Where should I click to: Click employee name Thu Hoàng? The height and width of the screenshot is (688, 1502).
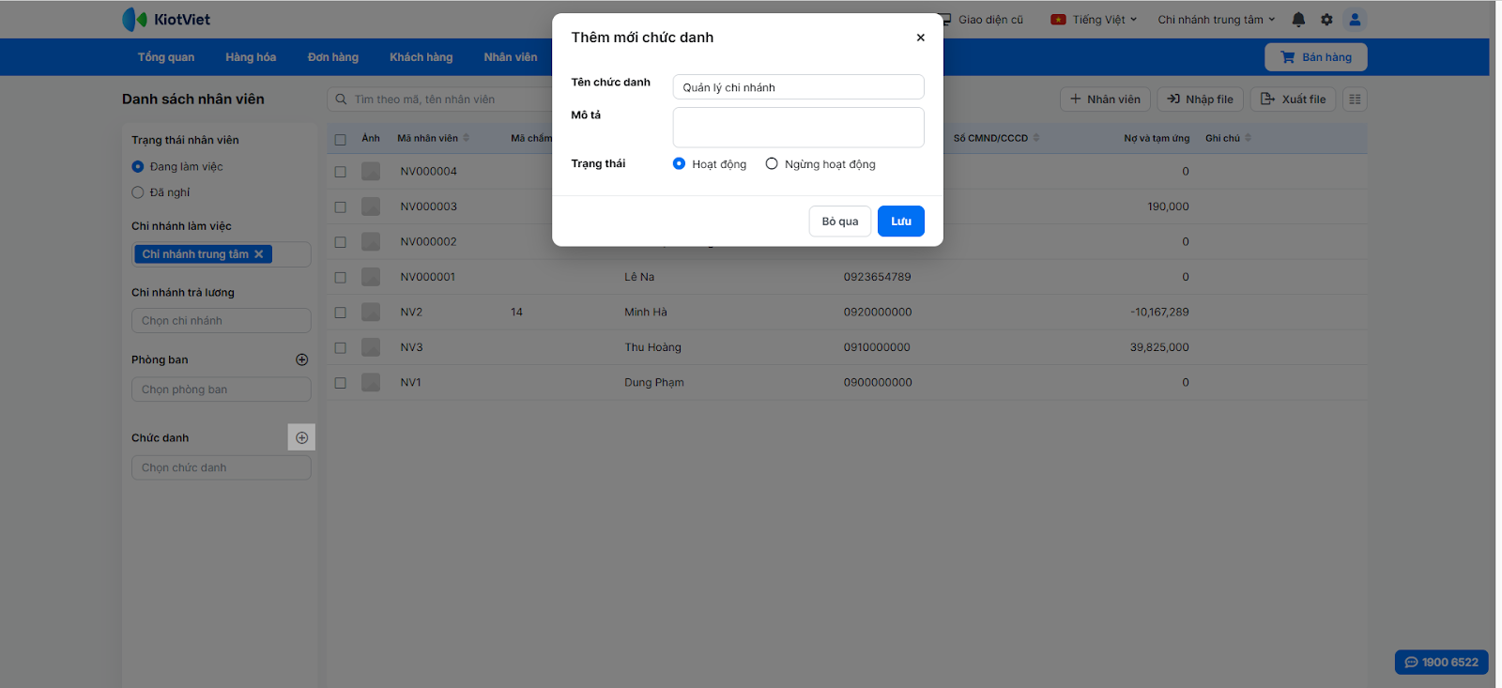(x=653, y=347)
